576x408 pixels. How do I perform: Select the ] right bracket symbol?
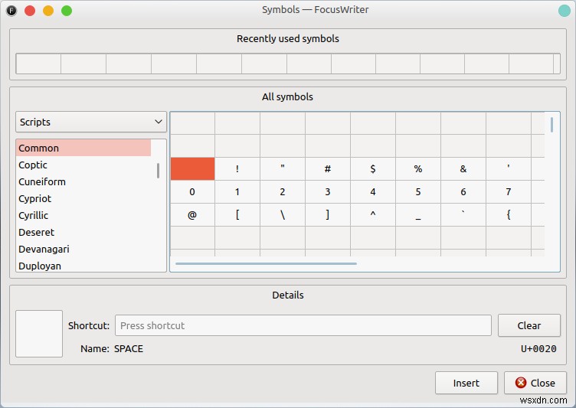[328, 215]
